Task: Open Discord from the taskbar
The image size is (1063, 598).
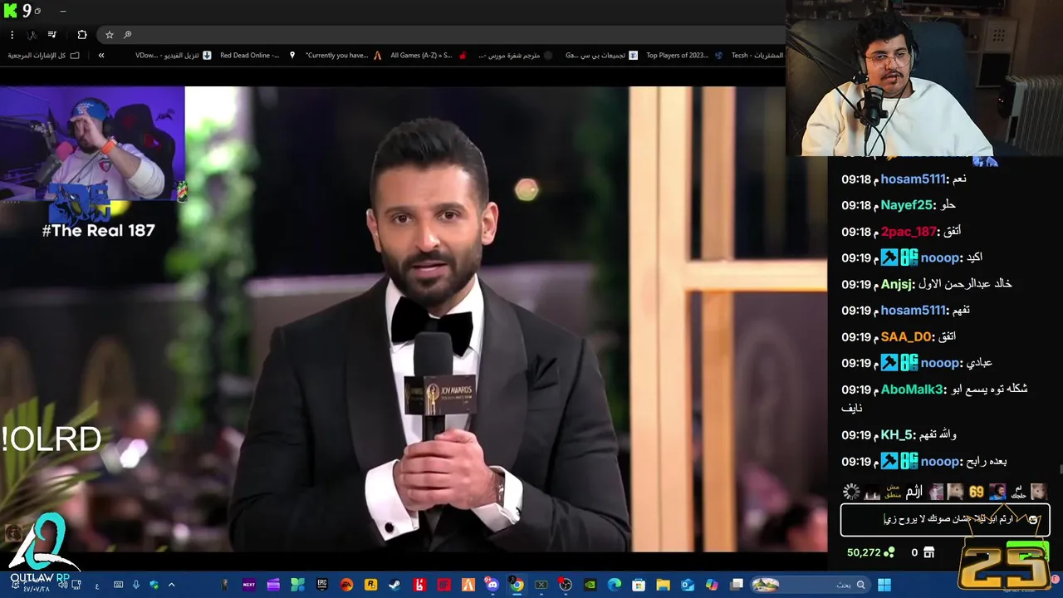Action: (492, 586)
